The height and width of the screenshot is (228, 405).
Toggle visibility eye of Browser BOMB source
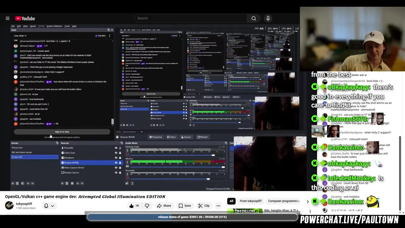point(116,162)
